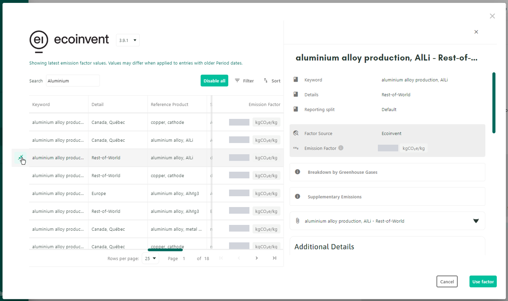
Task: Click the Details book icon
Action: (x=296, y=94)
